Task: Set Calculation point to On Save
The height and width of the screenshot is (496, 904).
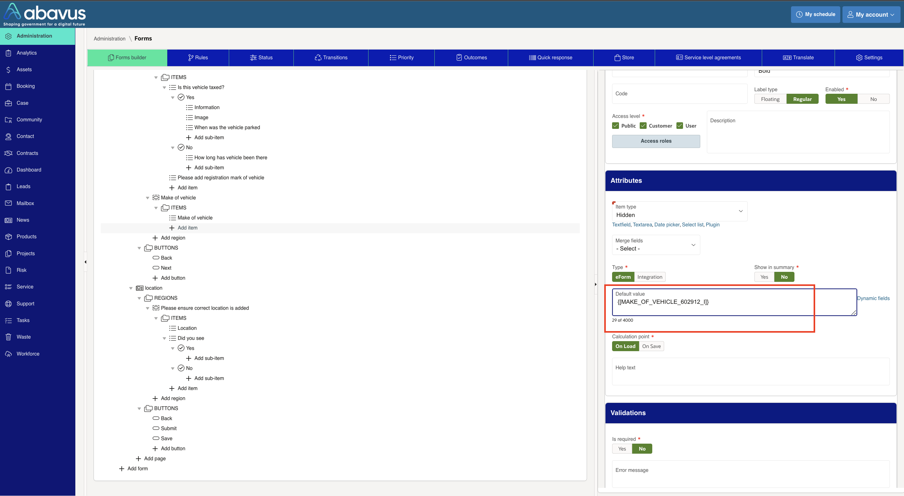Action: click(651, 346)
